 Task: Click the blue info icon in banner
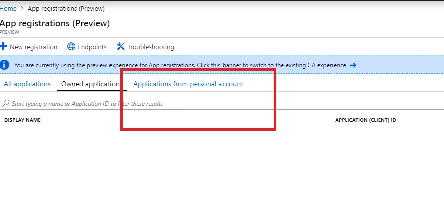coord(4,65)
